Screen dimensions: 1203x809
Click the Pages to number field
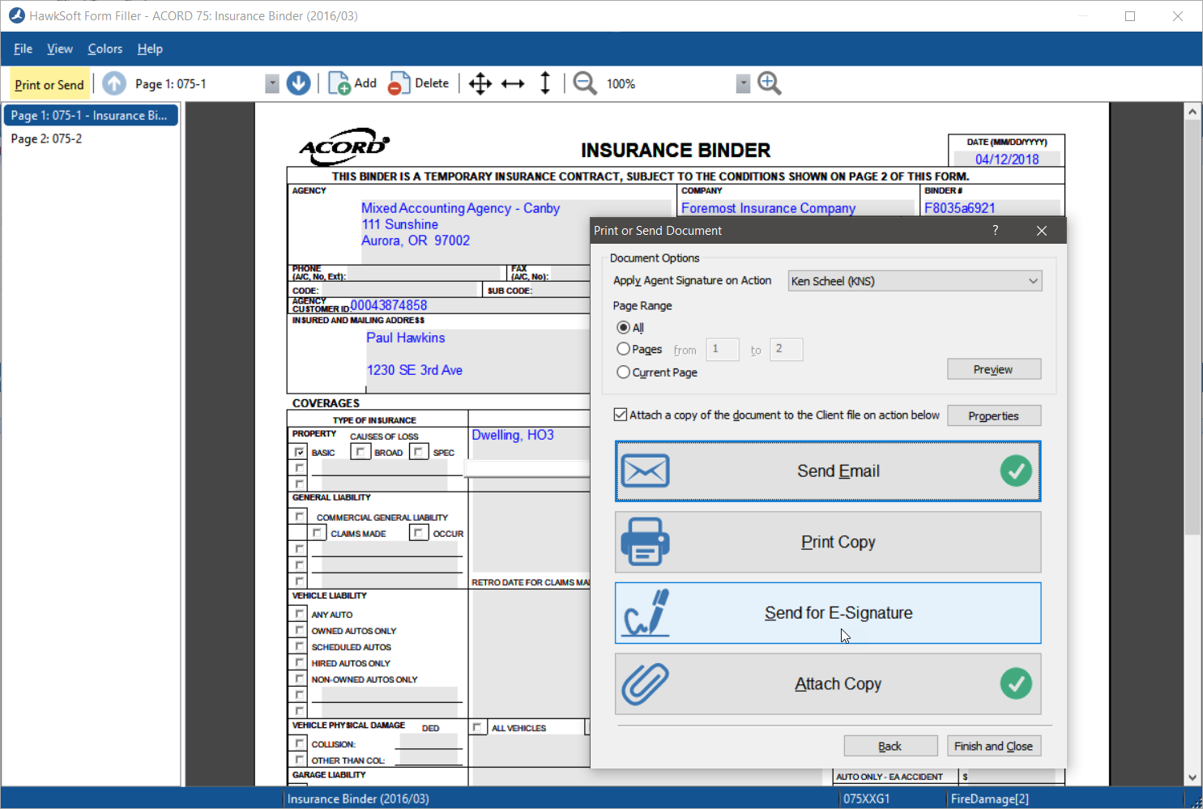point(786,349)
